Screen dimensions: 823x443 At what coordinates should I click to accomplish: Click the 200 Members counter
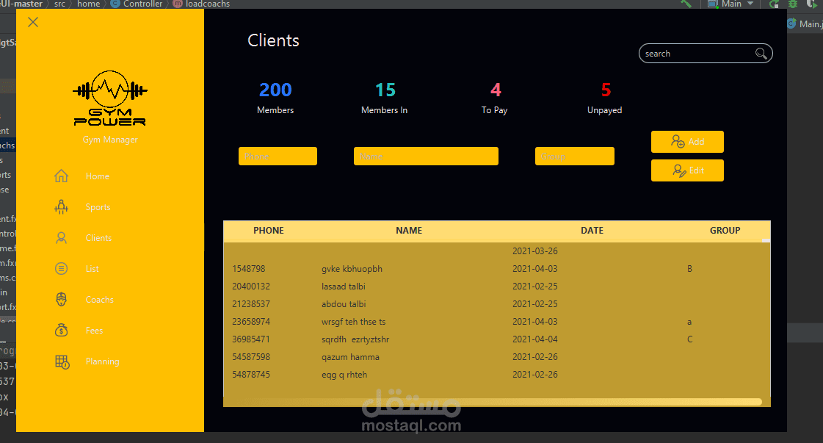point(275,98)
